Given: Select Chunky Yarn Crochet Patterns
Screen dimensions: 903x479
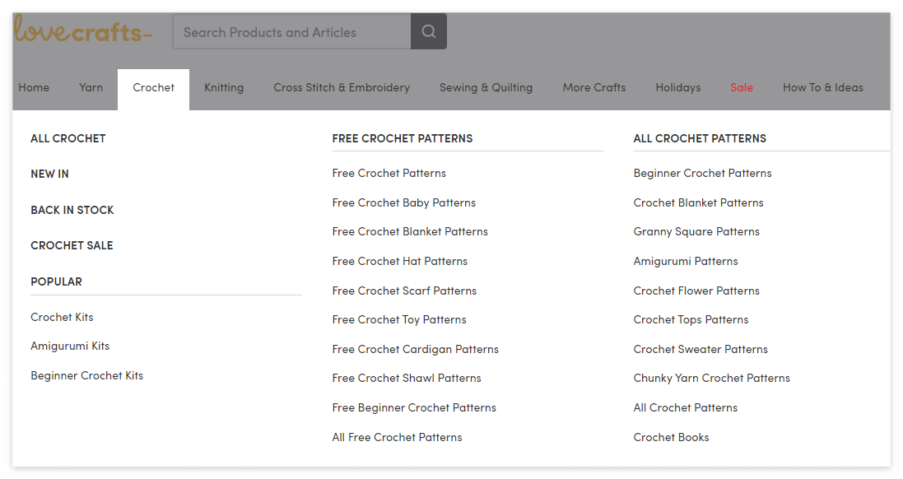Looking at the screenshot, I should 712,378.
